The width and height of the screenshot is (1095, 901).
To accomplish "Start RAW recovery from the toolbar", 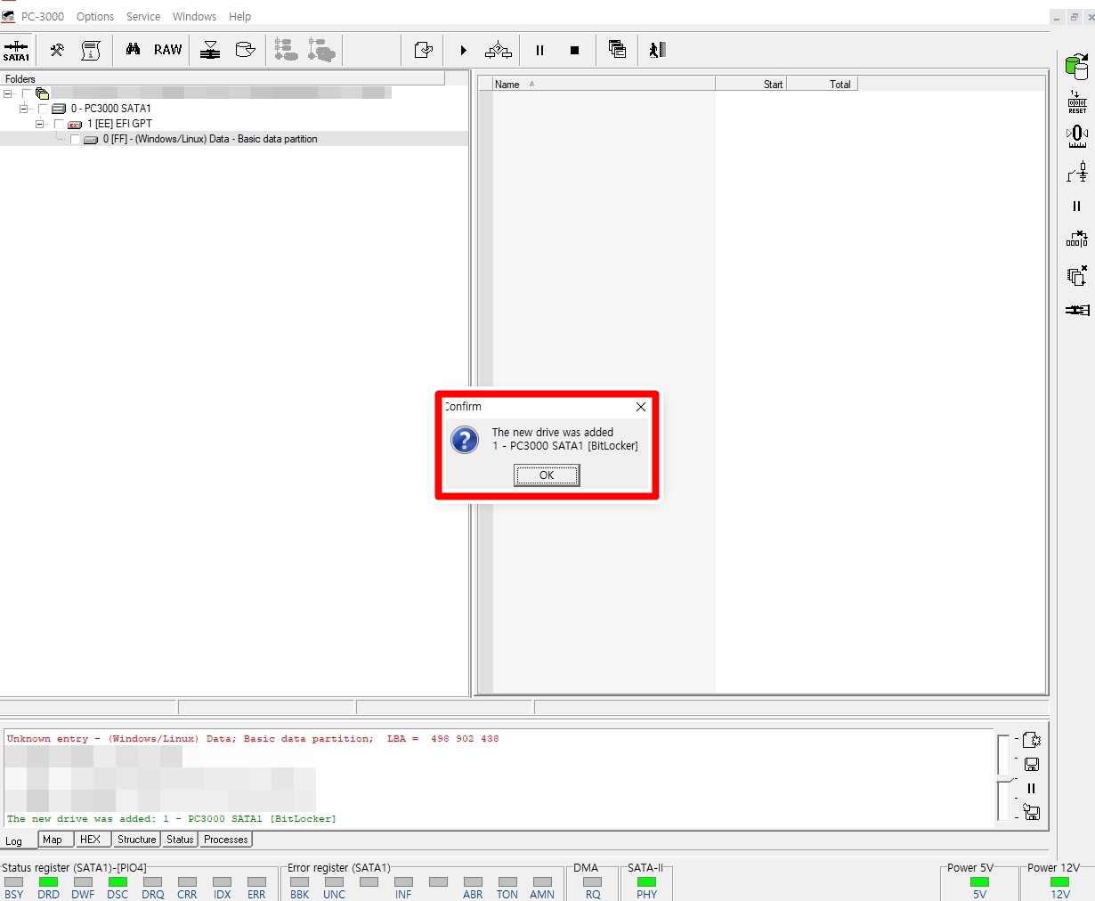I will pyautogui.click(x=167, y=50).
